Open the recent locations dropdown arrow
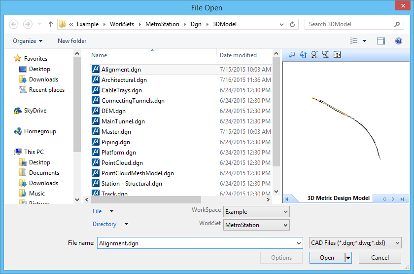Image resolution: width=414 pixels, height=274 pixels. click(x=39, y=24)
